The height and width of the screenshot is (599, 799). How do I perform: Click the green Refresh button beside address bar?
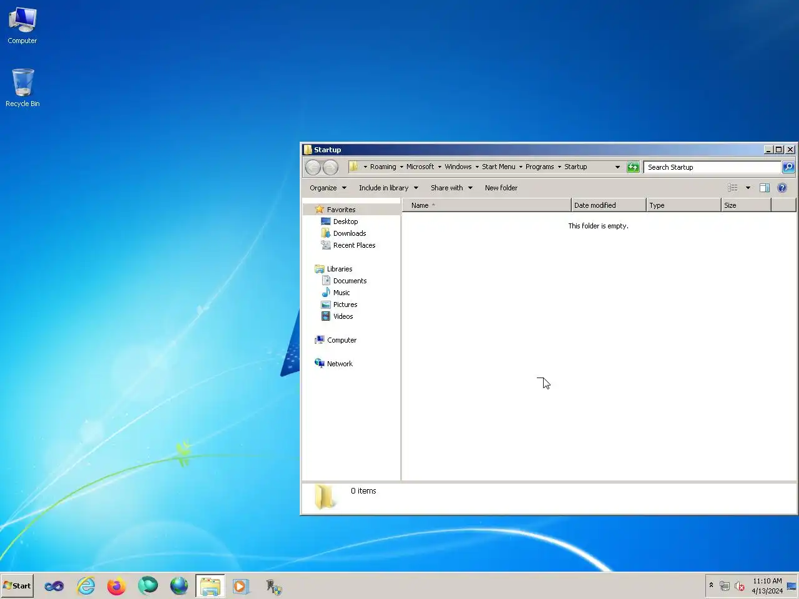point(633,167)
